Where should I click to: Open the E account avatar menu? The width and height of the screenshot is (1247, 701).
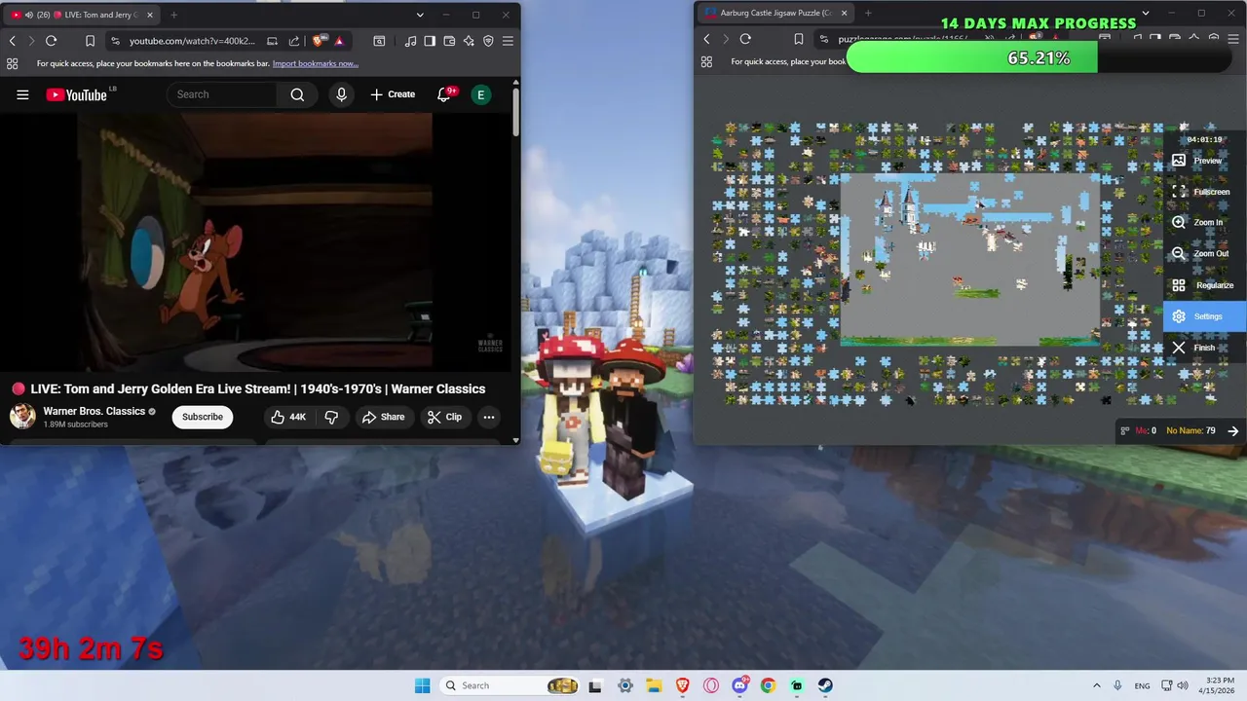(480, 94)
